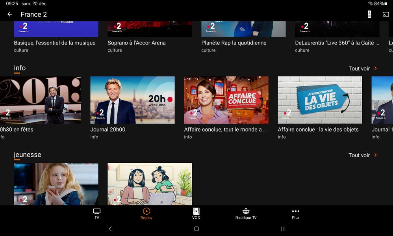Screen dimensions: 393x236
Task: Click Tout voir for info section
Action: 359,69
